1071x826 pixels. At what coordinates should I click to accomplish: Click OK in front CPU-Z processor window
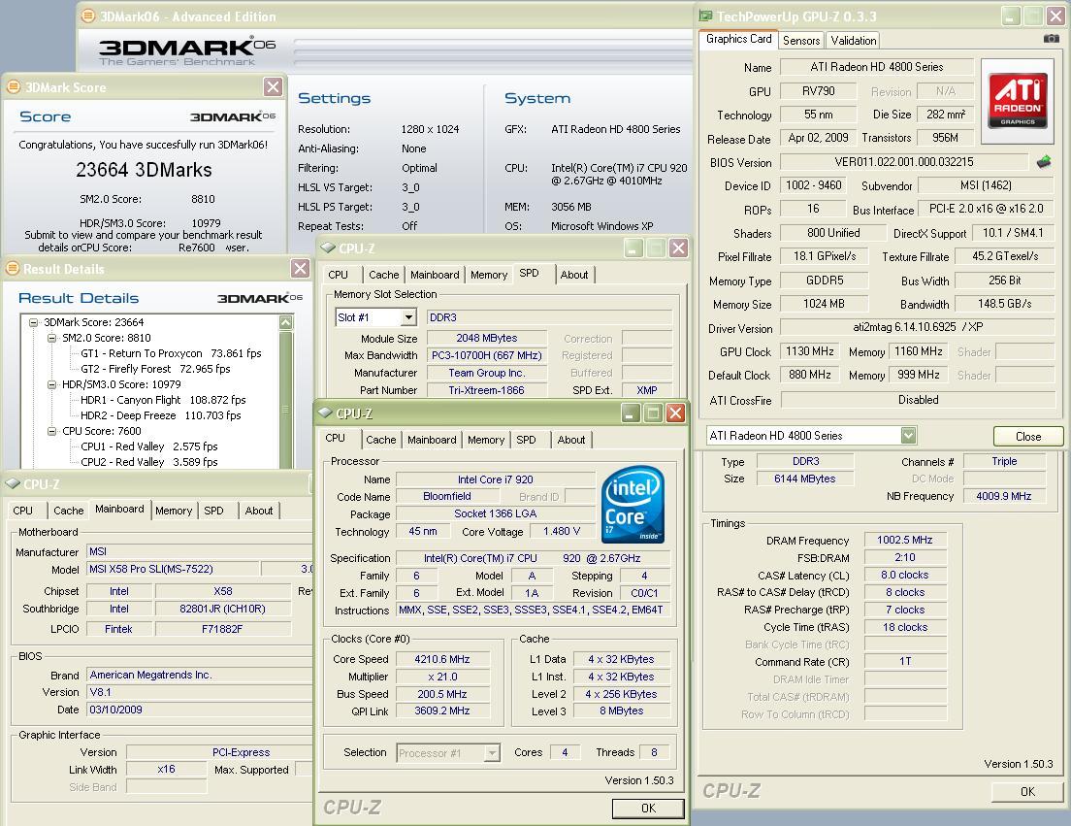click(x=648, y=809)
